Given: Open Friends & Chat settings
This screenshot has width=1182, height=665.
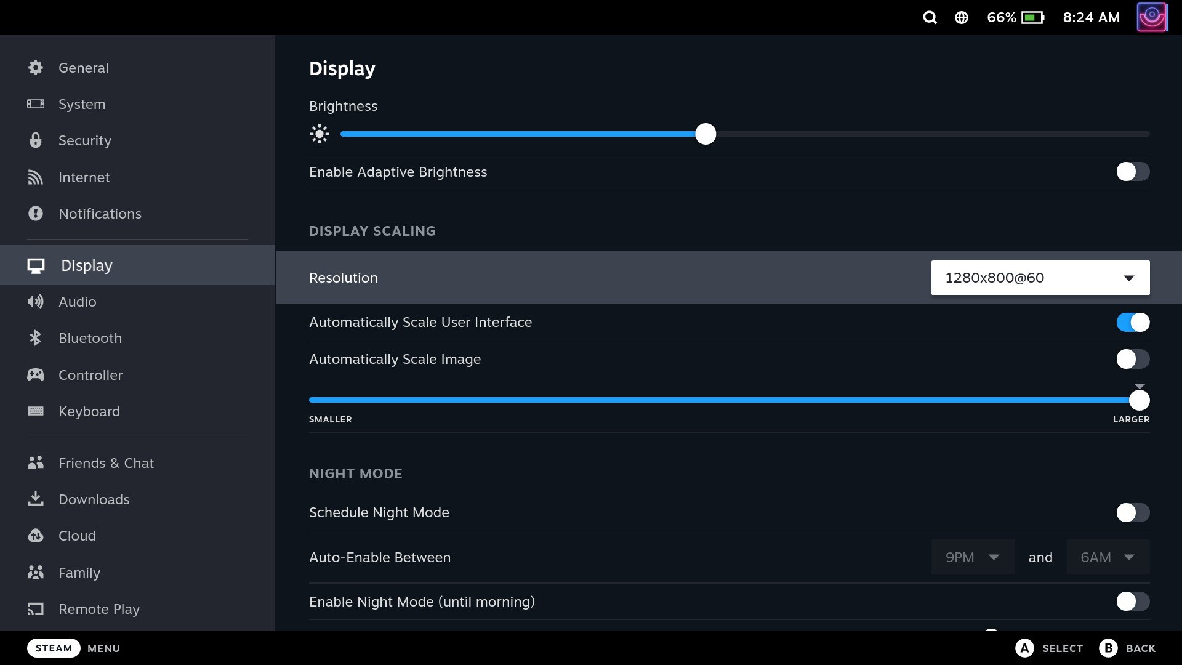Looking at the screenshot, I should [x=137, y=463].
